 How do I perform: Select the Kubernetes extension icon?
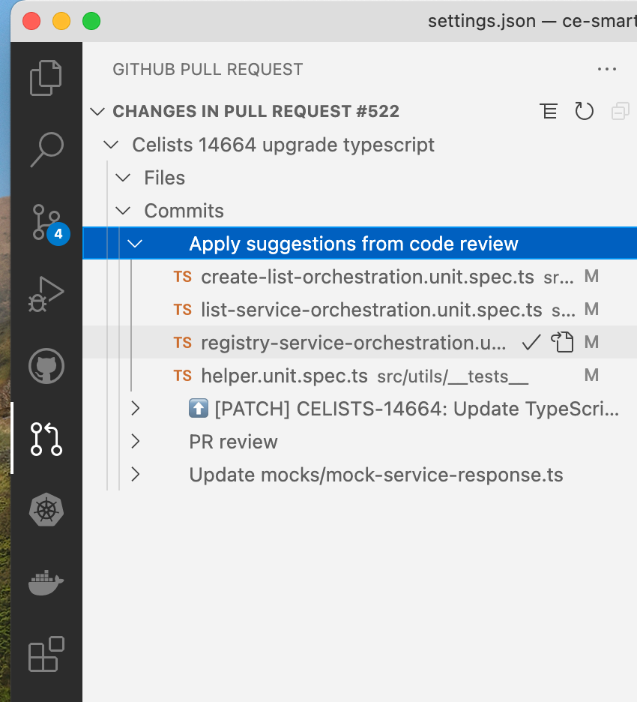pyautogui.click(x=46, y=510)
